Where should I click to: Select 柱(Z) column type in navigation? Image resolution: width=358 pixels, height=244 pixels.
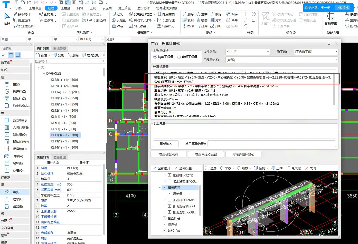pos(12,84)
